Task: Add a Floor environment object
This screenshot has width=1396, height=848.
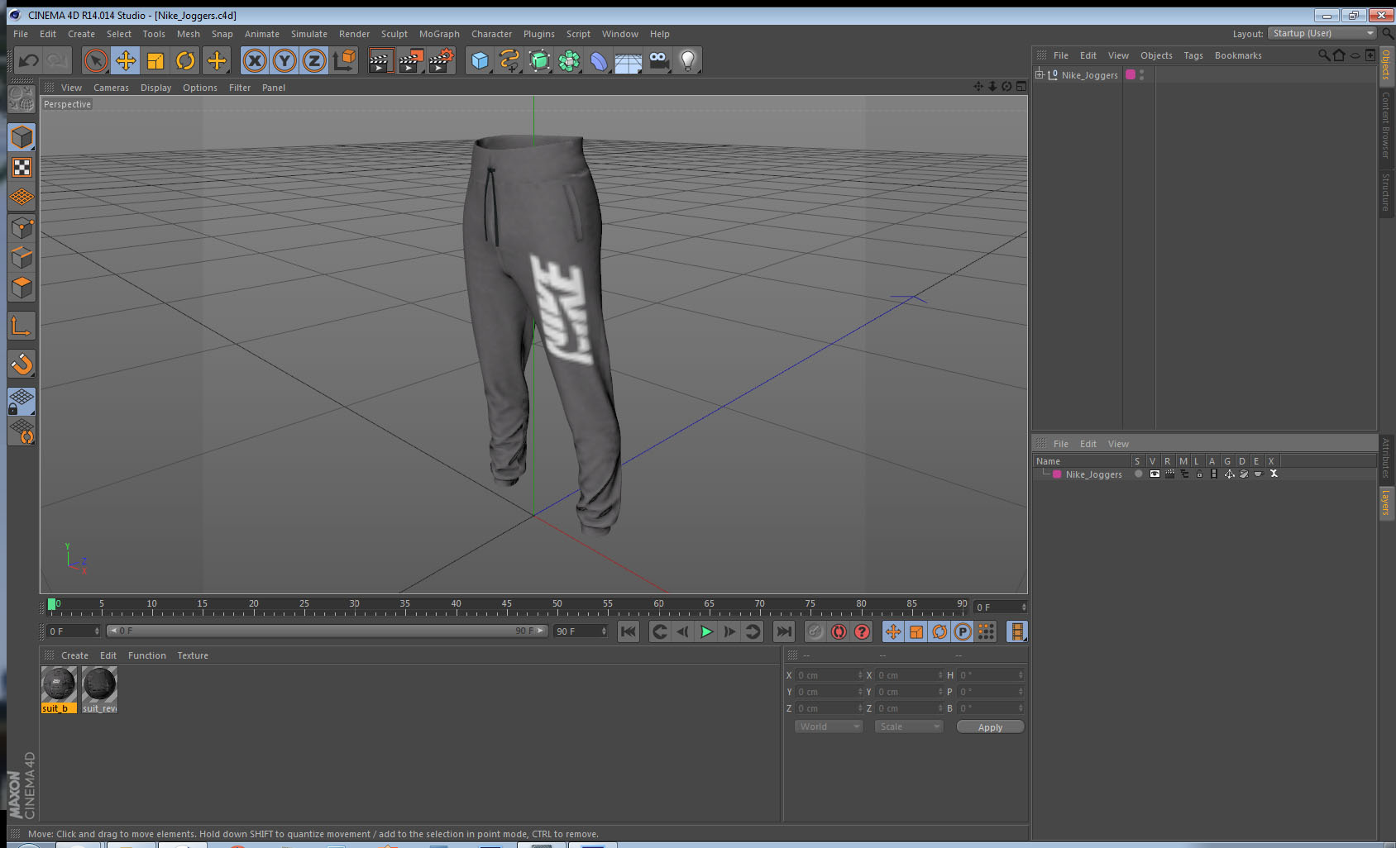Action: (x=629, y=60)
